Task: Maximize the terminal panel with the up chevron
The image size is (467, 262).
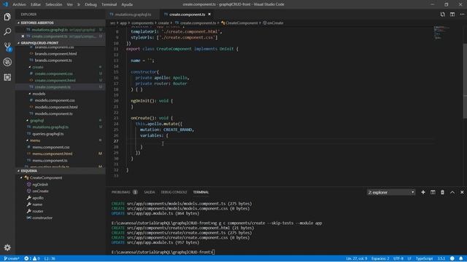Action: 452,192
